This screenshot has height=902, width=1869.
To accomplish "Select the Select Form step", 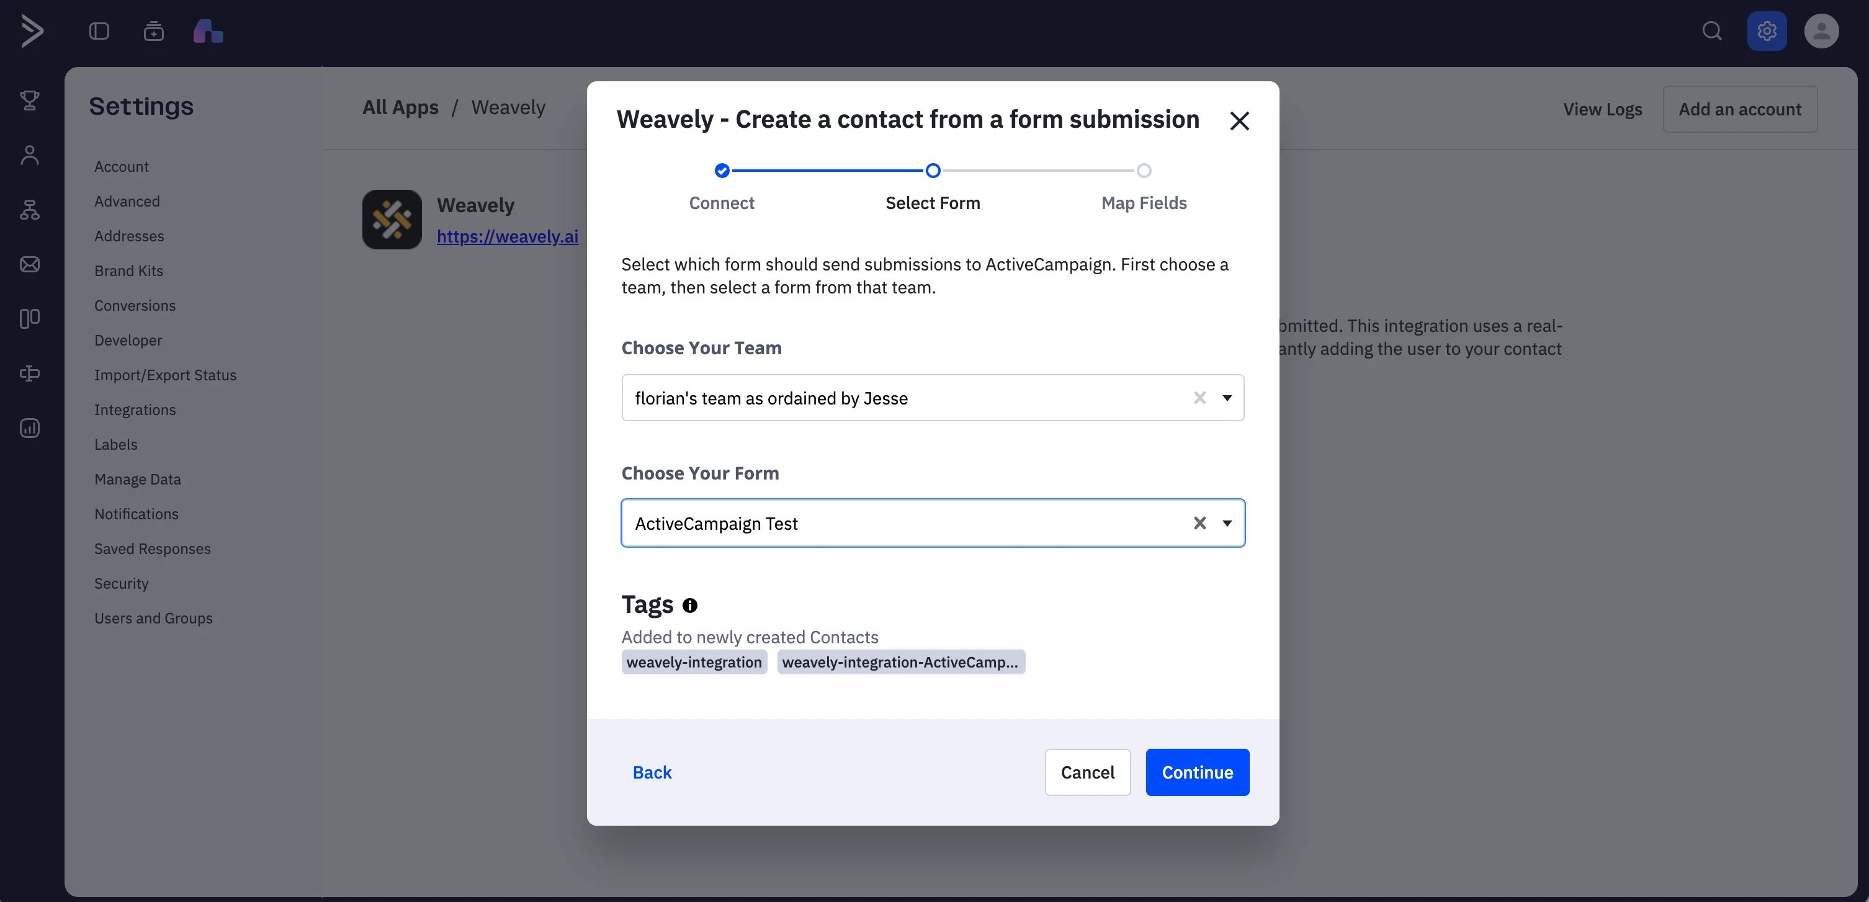I will point(932,203).
